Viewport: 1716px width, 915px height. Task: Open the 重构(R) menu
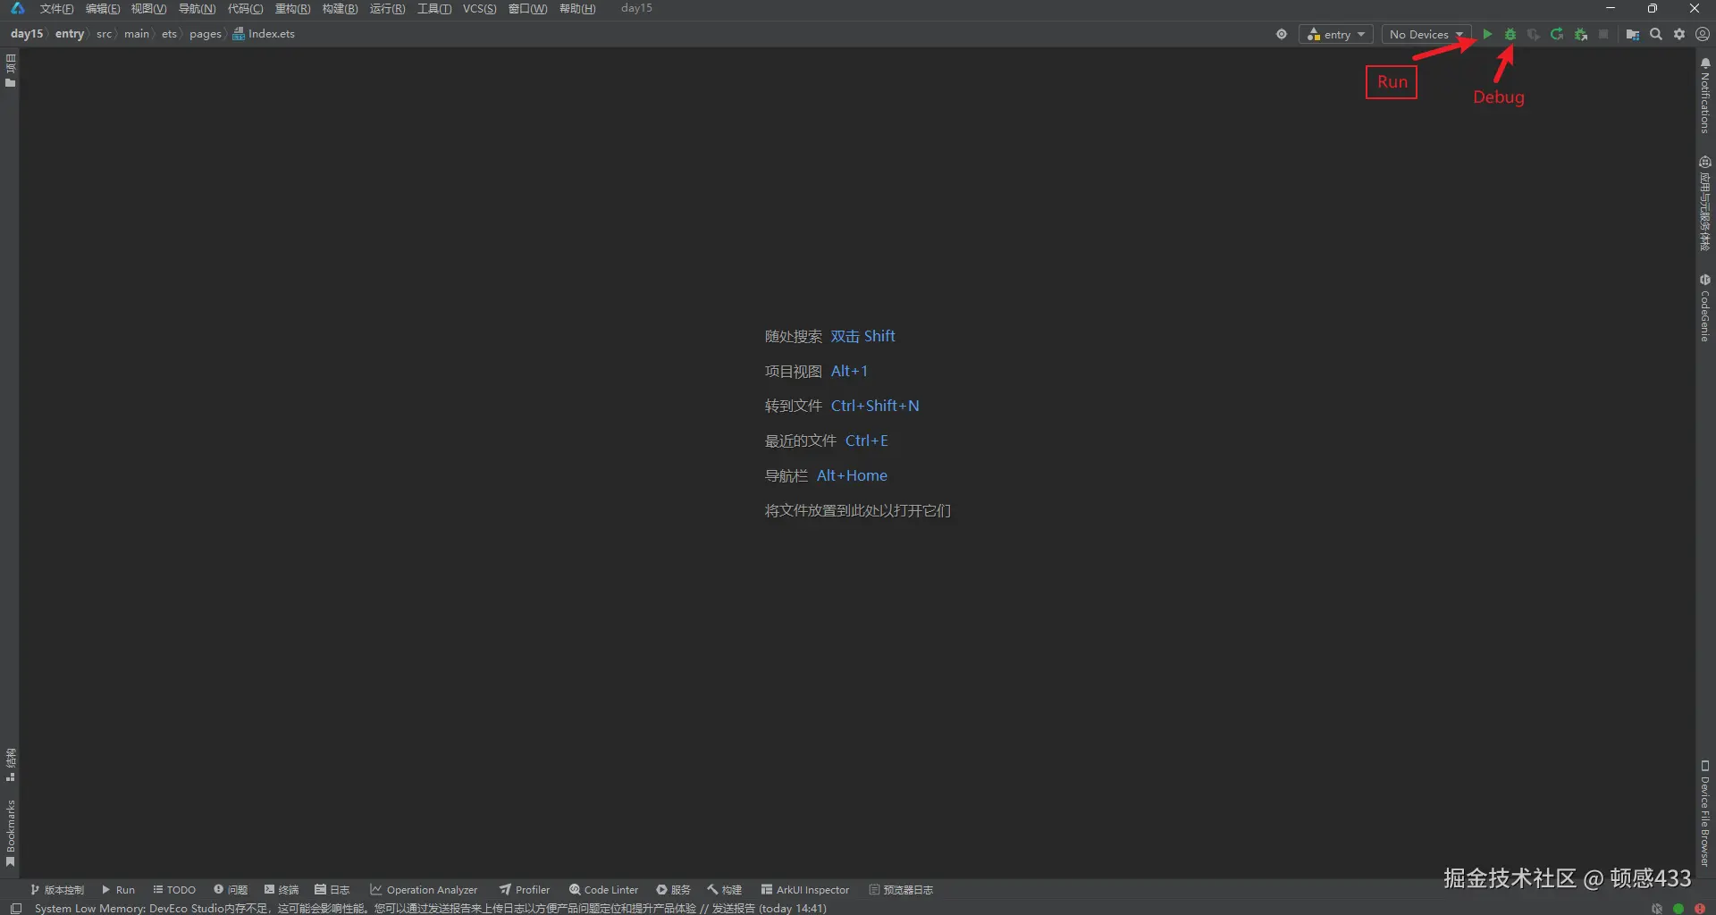pyautogui.click(x=292, y=9)
